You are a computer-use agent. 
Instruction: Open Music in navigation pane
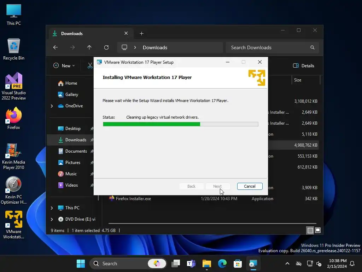(x=71, y=174)
